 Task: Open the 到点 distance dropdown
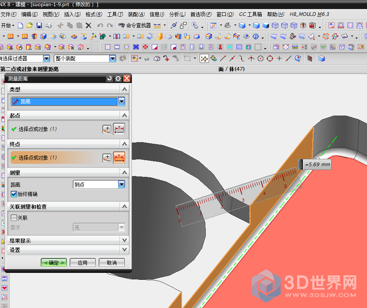click(x=121, y=185)
